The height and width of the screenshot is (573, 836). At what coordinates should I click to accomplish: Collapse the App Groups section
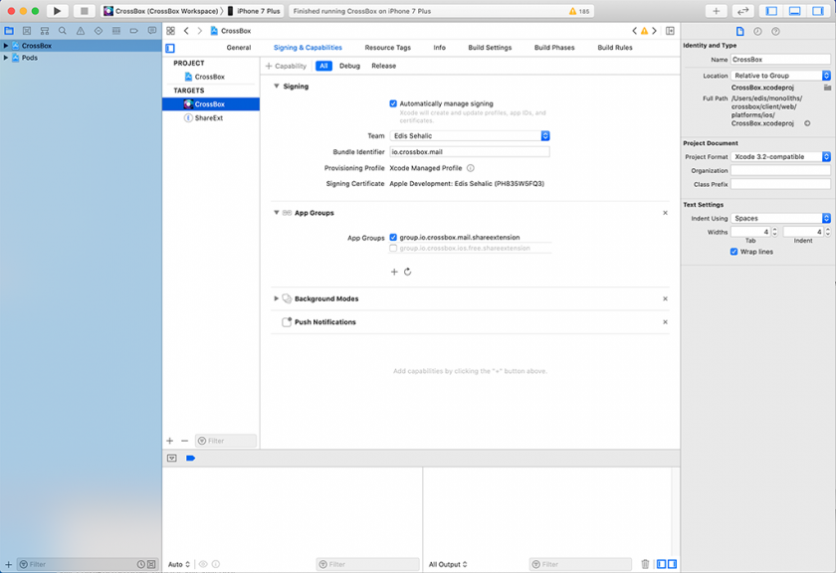[x=277, y=212]
